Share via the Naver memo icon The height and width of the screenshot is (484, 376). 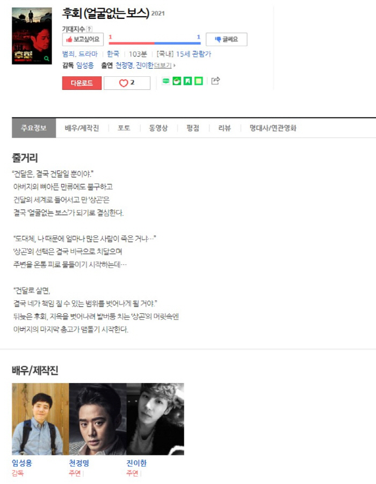tap(199, 81)
